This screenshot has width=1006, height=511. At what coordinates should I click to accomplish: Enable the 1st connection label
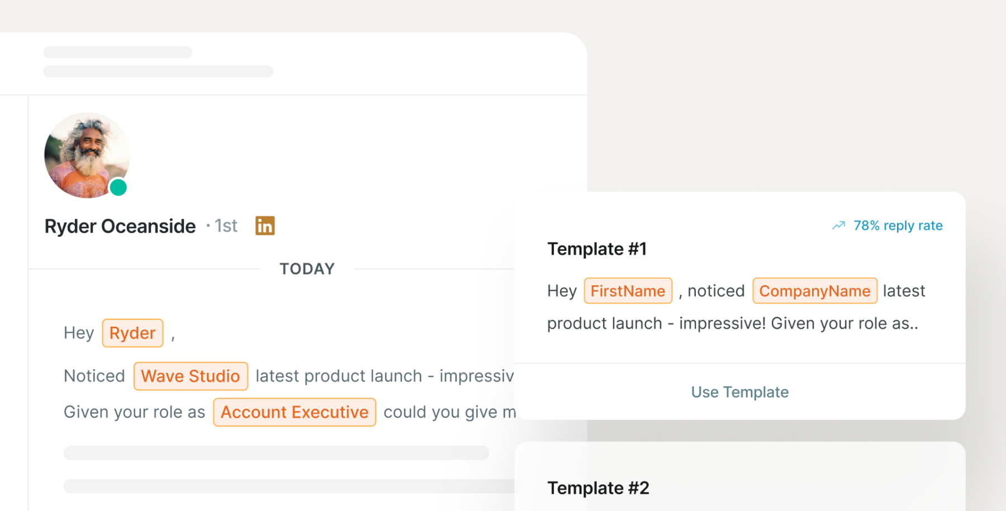[225, 225]
